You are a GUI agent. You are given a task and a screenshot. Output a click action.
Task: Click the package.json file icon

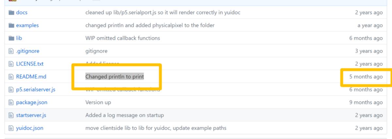pyautogui.click(x=11, y=103)
